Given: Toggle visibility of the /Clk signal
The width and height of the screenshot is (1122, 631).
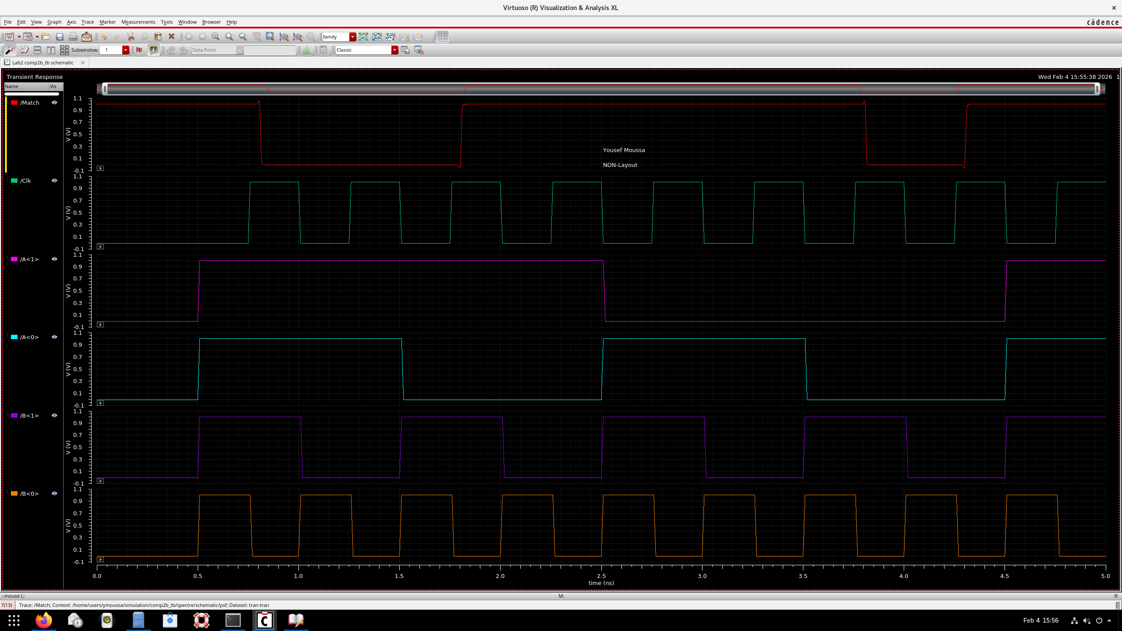Looking at the screenshot, I should [54, 180].
